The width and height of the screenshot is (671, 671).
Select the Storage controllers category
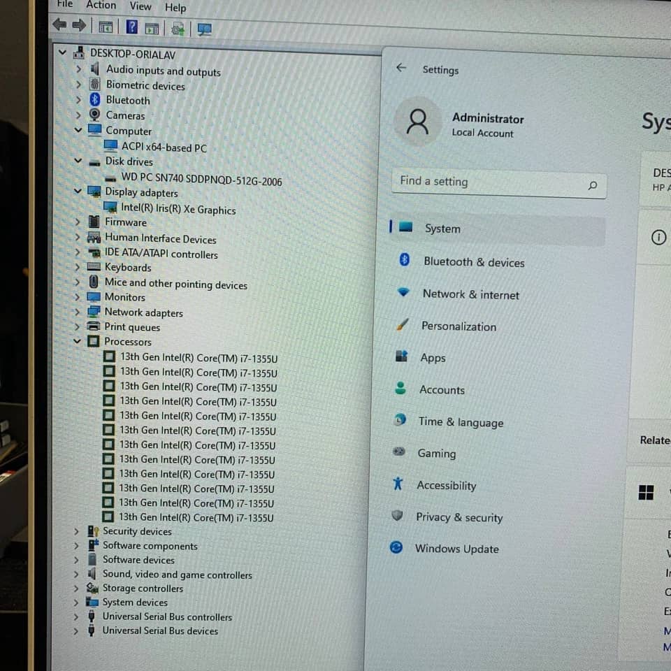[143, 589]
